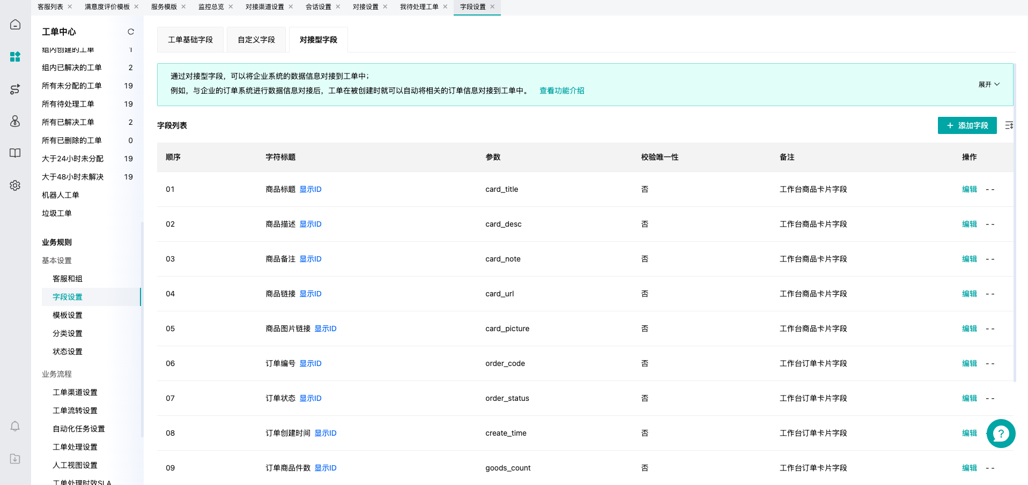Open the column settings icon beside 添加字段
This screenshot has width=1028, height=485.
pos(1009,125)
